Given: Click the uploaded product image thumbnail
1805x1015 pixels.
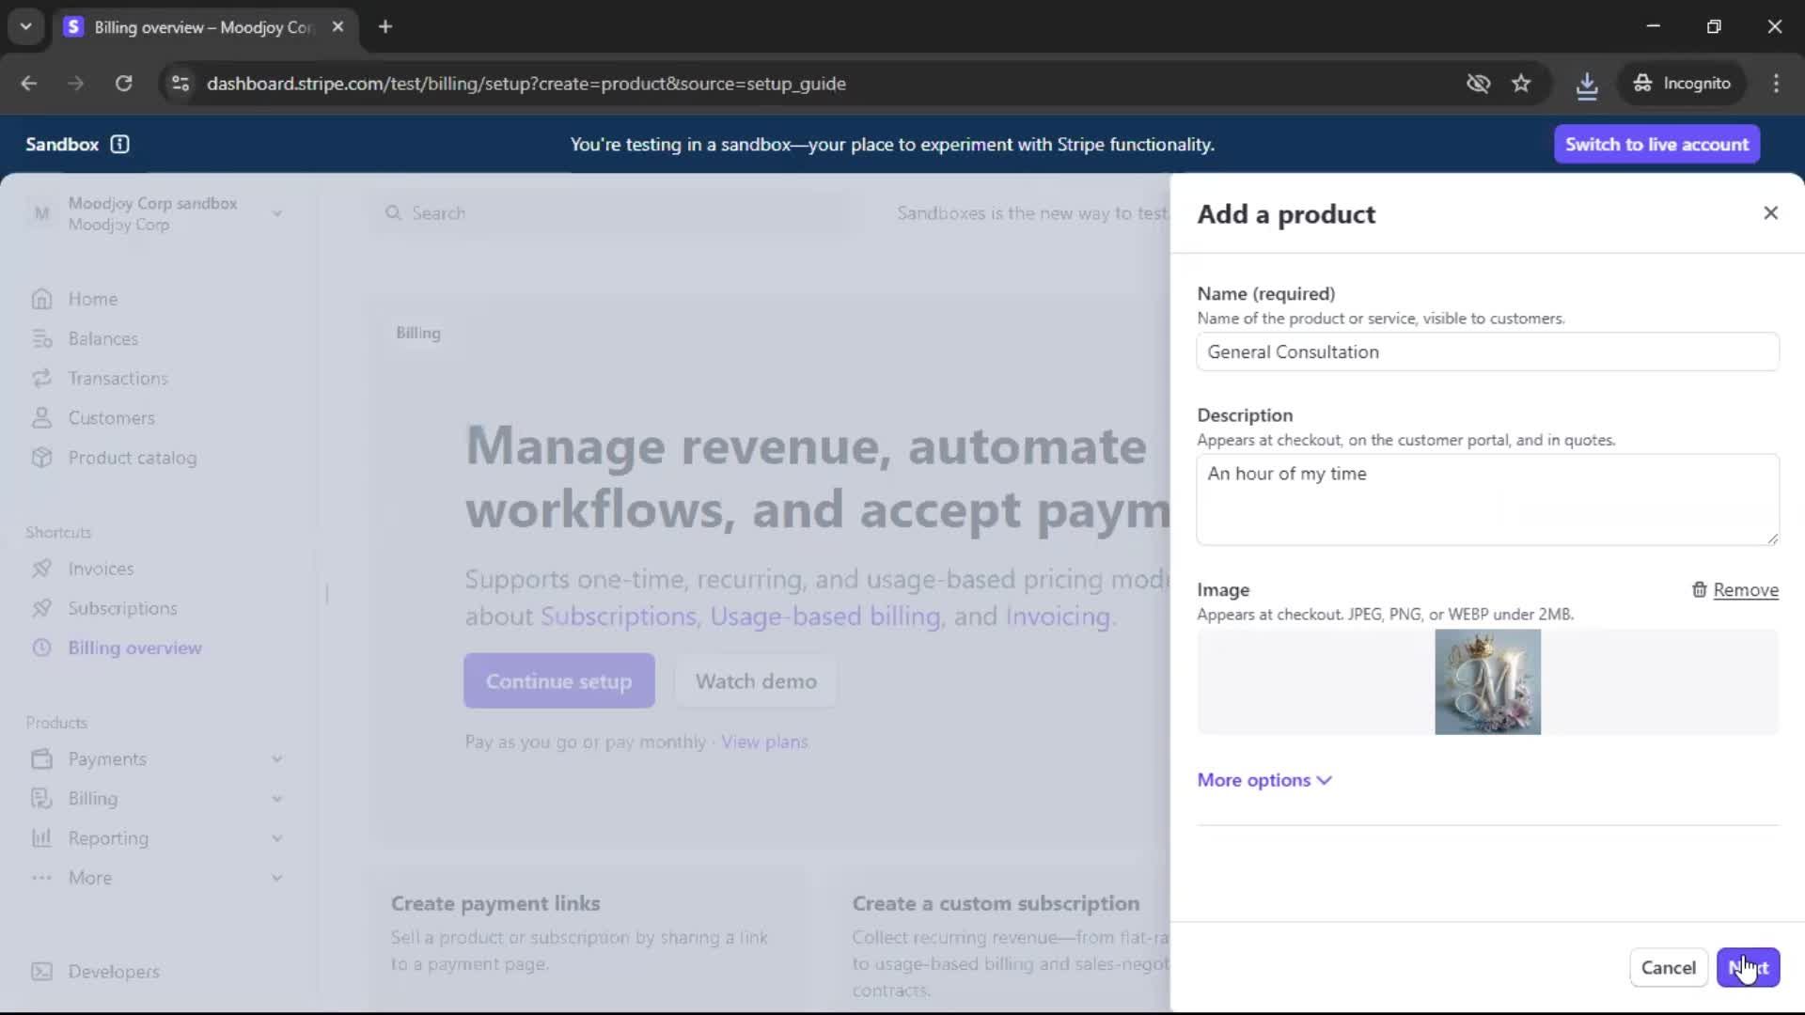Looking at the screenshot, I should click(x=1487, y=682).
